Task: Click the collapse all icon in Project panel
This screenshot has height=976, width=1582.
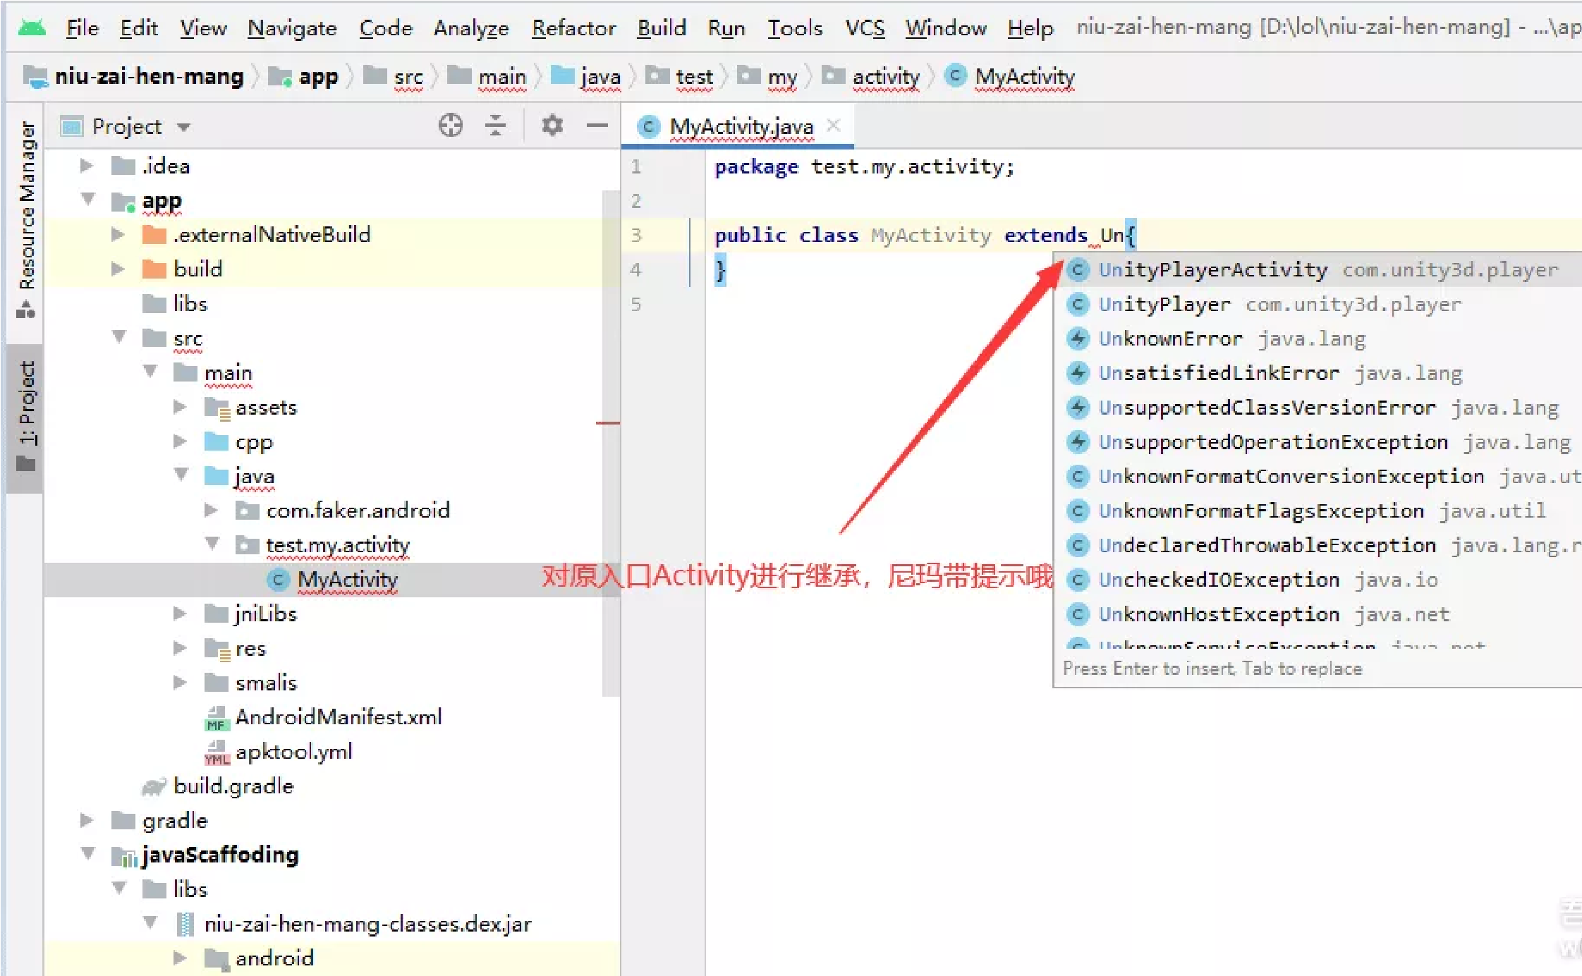Action: (495, 126)
